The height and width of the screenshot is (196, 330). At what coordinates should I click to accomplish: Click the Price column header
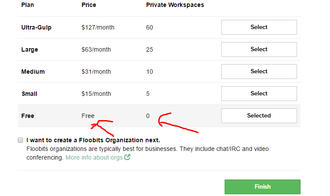click(89, 5)
